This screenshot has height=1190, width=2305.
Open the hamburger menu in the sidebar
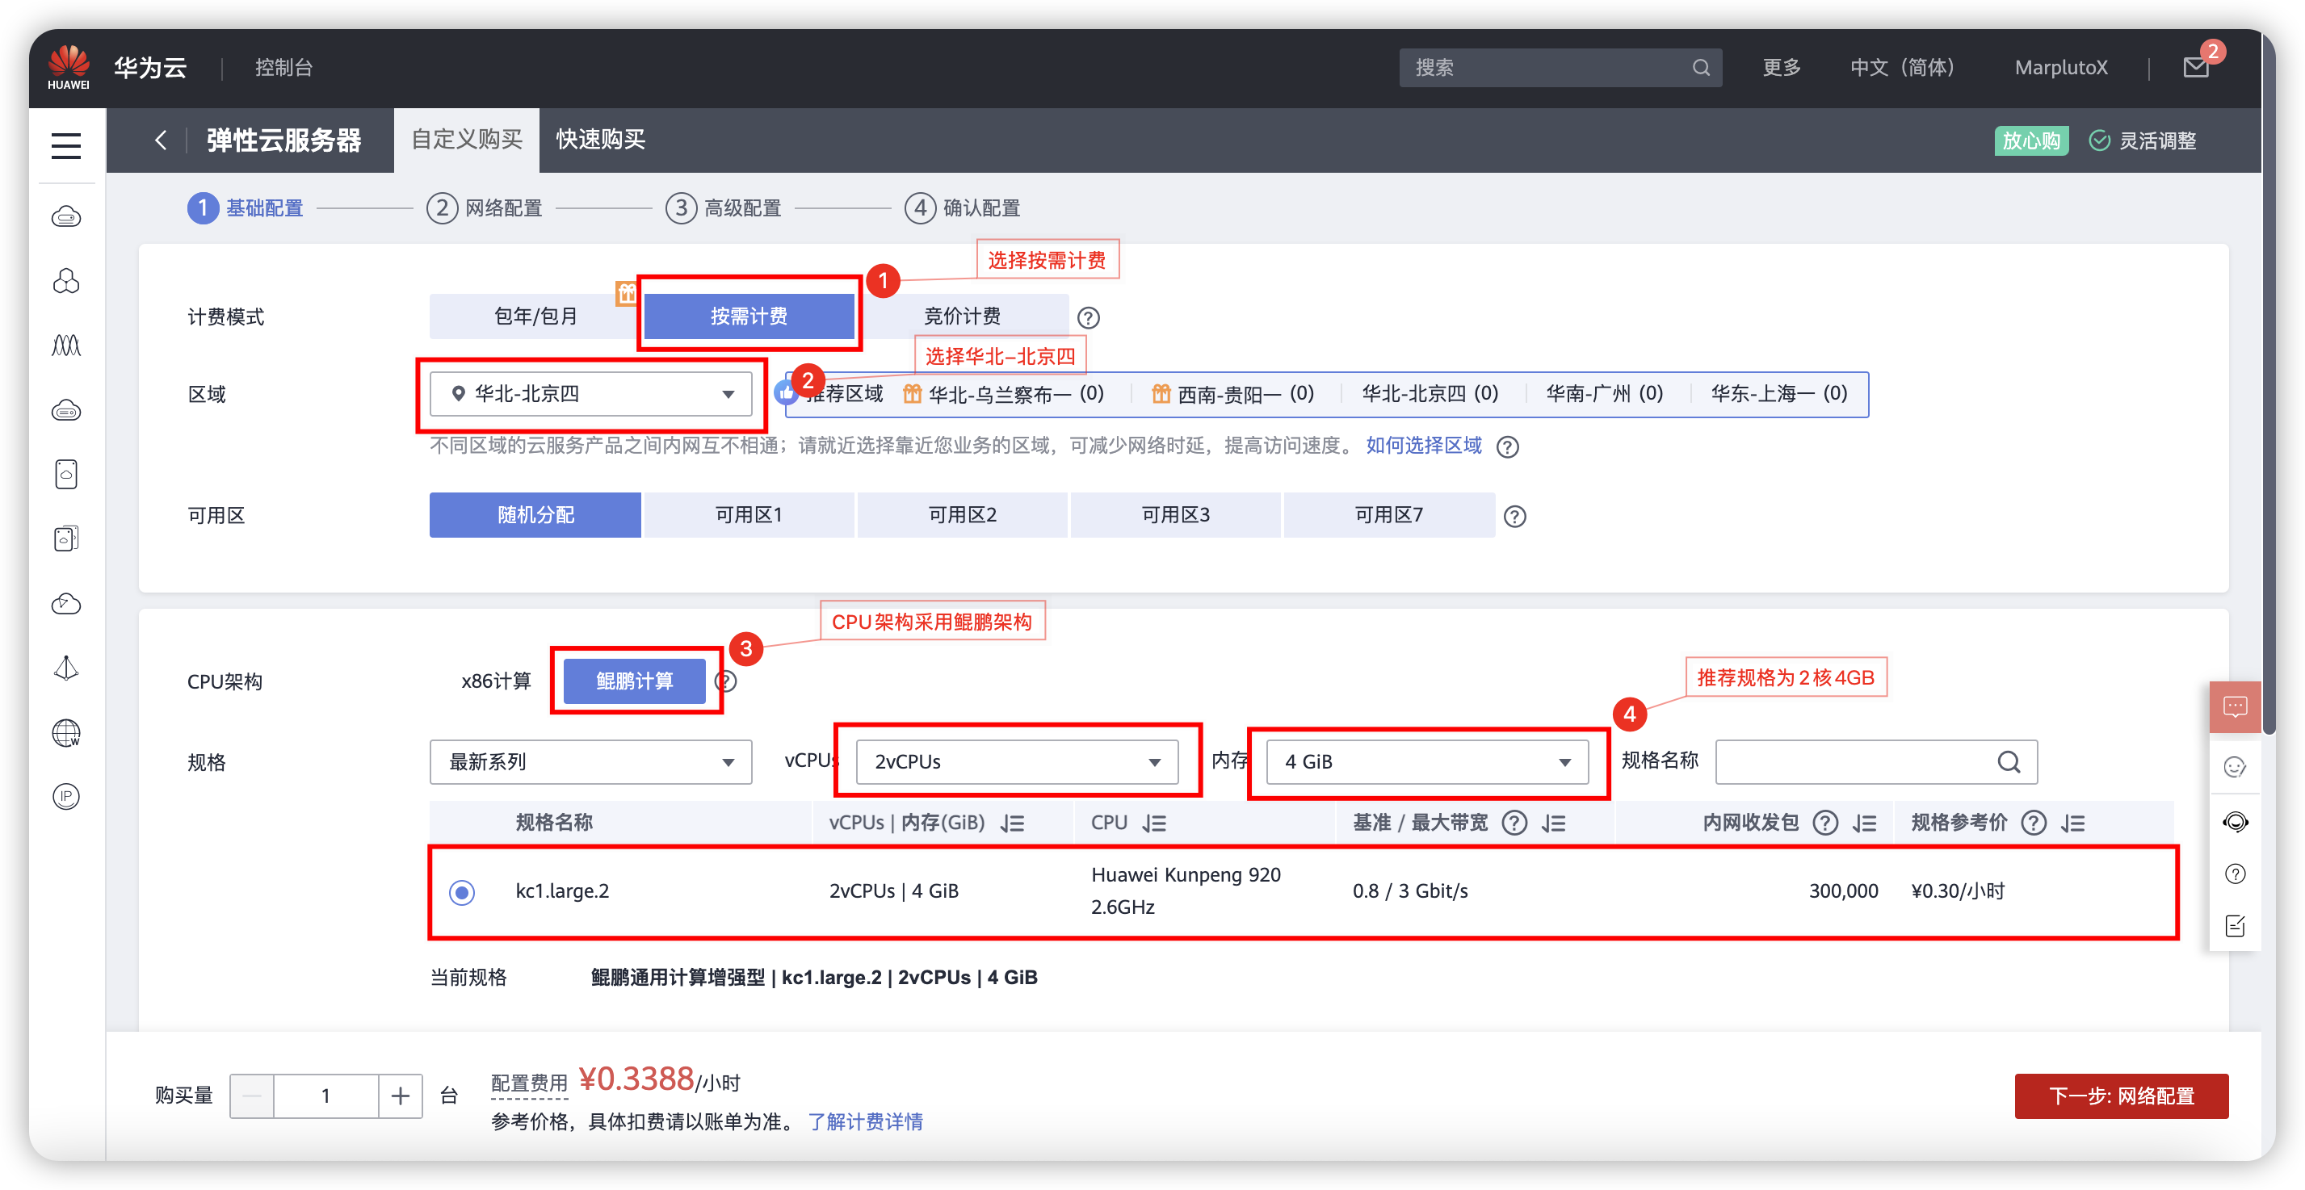(66, 145)
